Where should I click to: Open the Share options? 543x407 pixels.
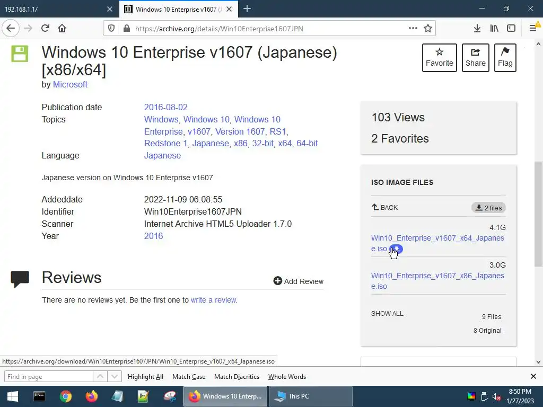[x=476, y=57]
